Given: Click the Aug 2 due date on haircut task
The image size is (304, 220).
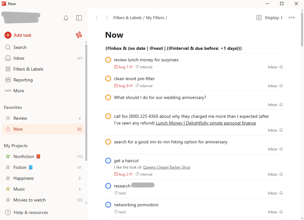Looking at the screenshot, I should (x=123, y=174).
